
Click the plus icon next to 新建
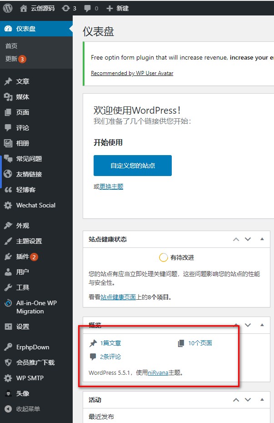(110, 8)
